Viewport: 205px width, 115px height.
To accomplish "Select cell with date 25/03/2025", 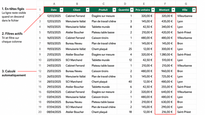I will point(54,71).
